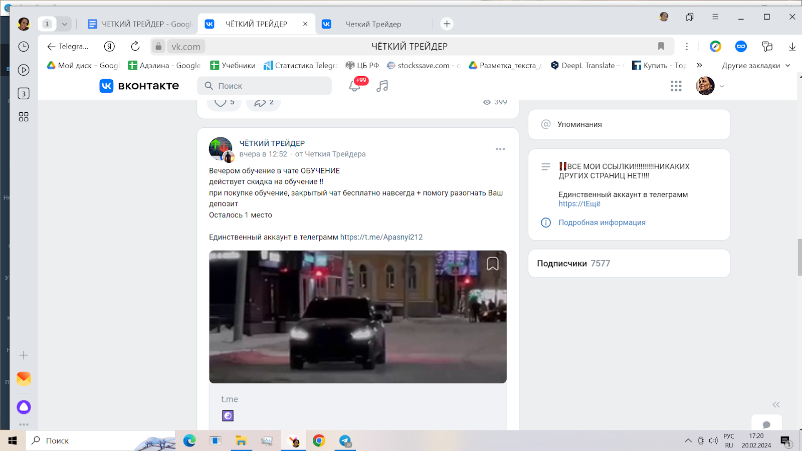Add new item with sidebar plus icon
802x451 pixels.
pos(24,355)
